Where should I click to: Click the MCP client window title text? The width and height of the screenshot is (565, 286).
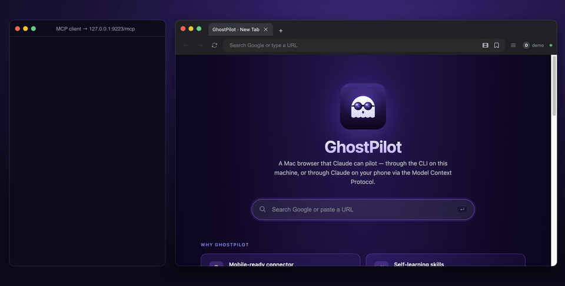coord(95,29)
